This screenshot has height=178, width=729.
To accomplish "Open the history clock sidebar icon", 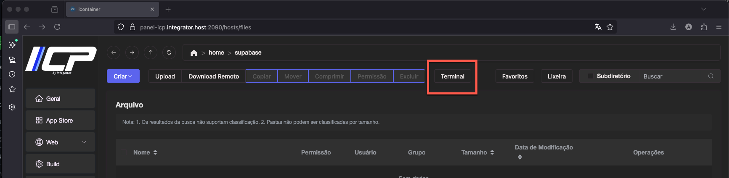I will [12, 74].
